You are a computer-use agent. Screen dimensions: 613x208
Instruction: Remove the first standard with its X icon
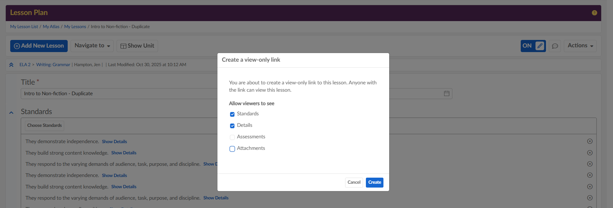click(x=590, y=141)
